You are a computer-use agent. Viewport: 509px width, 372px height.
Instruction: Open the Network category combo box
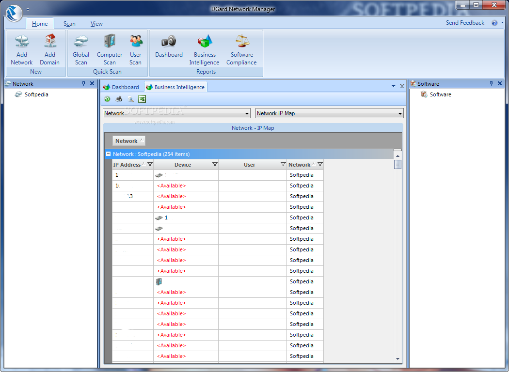pyautogui.click(x=176, y=113)
